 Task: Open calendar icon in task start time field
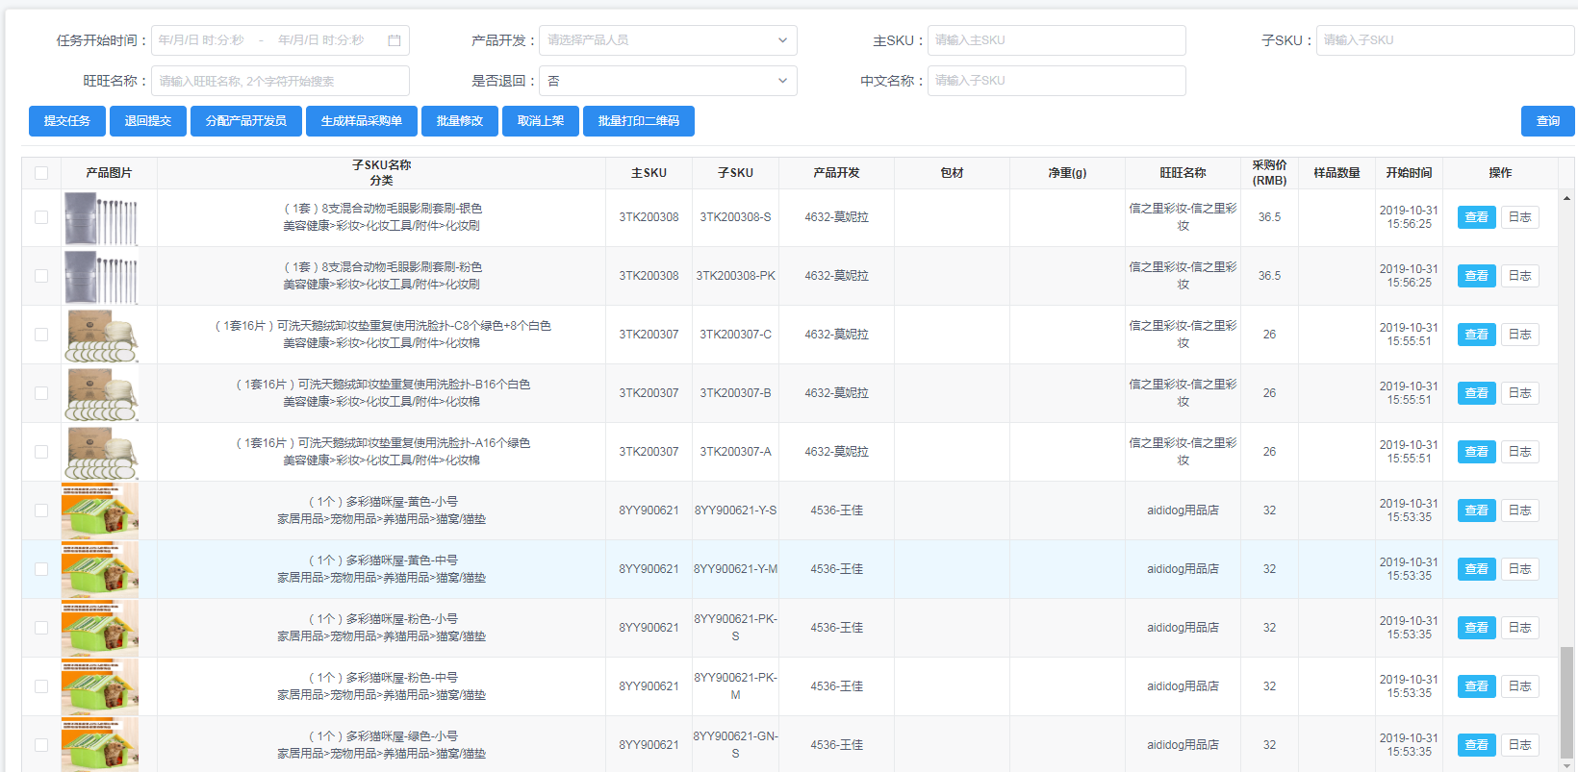[x=394, y=40]
